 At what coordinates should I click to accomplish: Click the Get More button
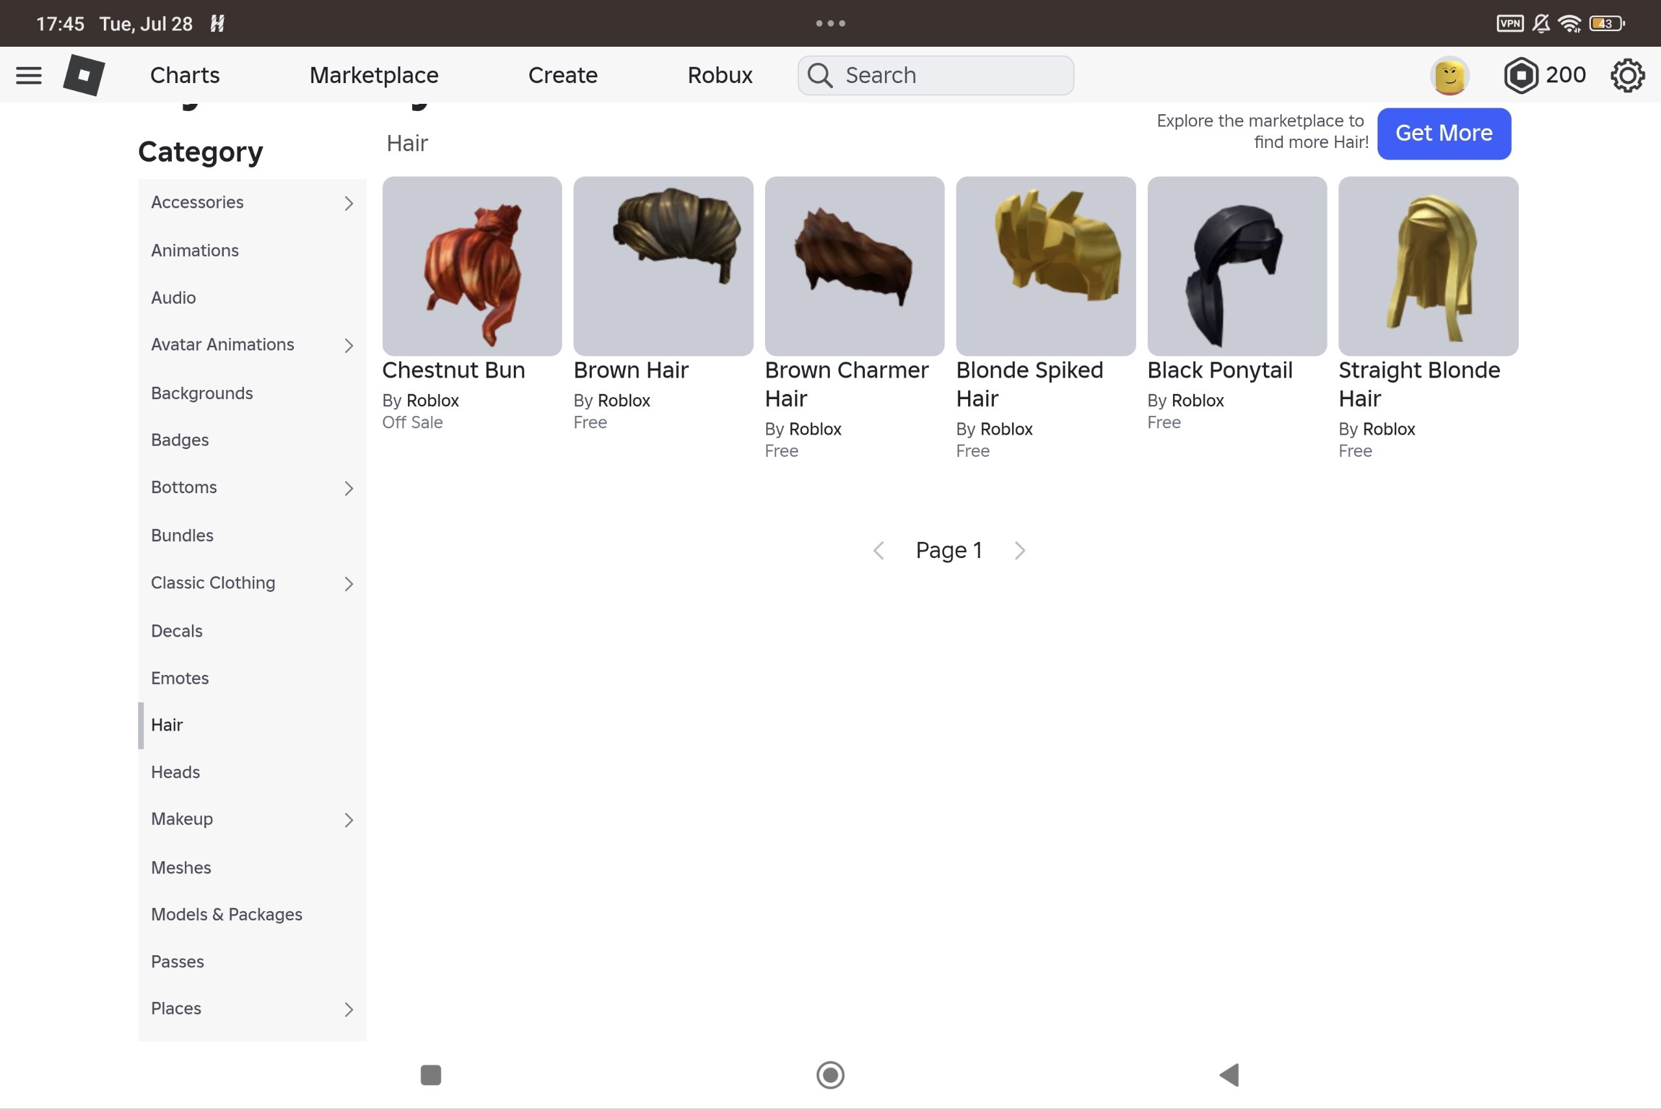tap(1444, 134)
